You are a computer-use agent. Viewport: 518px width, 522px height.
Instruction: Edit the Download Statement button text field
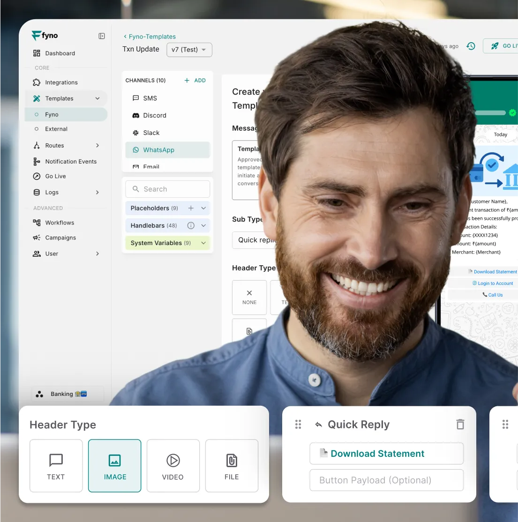tap(386, 454)
